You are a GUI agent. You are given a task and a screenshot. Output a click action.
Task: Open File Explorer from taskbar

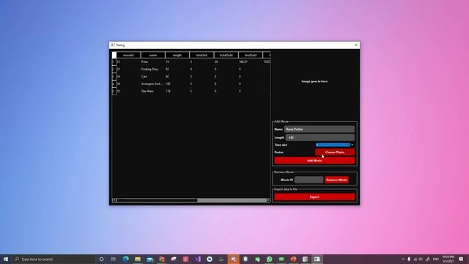coord(138,259)
